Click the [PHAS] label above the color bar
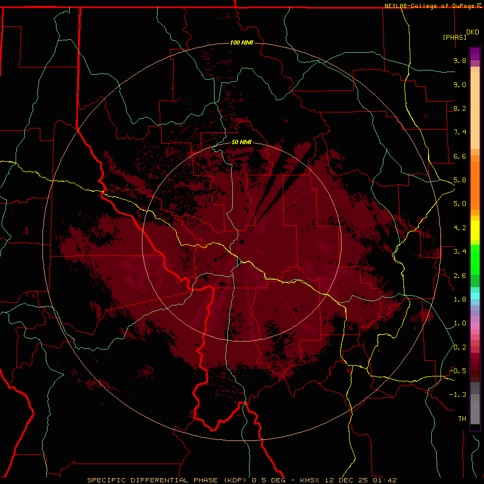This screenshot has height=484, width=484. tap(454, 37)
